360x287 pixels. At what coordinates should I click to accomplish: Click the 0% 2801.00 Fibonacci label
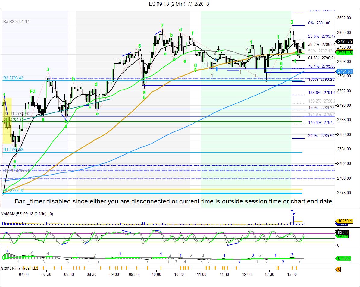(x=319, y=23)
